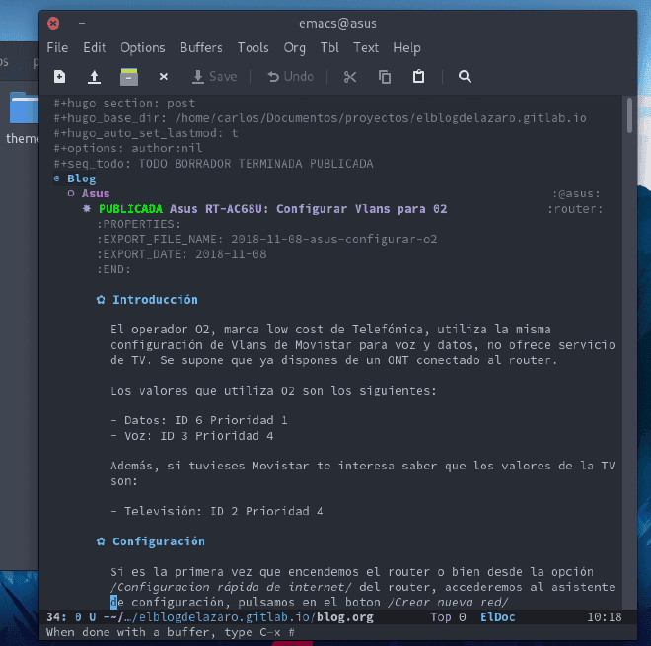Click the PUBLICADA todo keyword
The height and width of the screenshot is (646, 651).
pos(130,209)
